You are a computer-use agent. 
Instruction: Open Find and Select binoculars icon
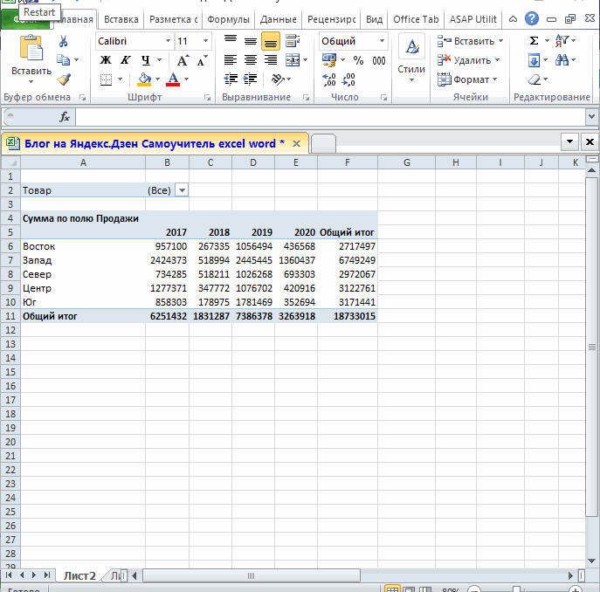[x=562, y=60]
